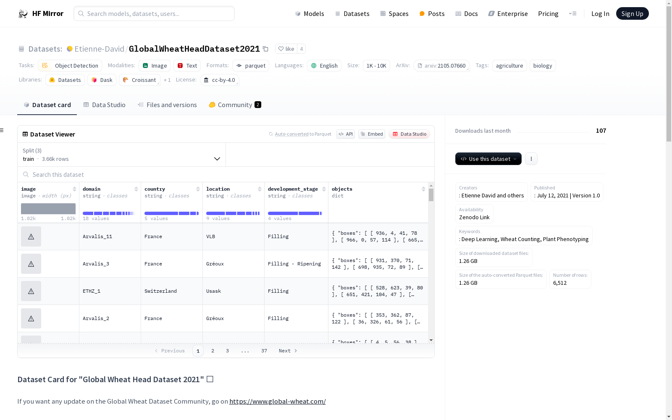This screenshot has width=672, height=420.
Task: Go to page 2 of the viewer
Action: click(213, 351)
